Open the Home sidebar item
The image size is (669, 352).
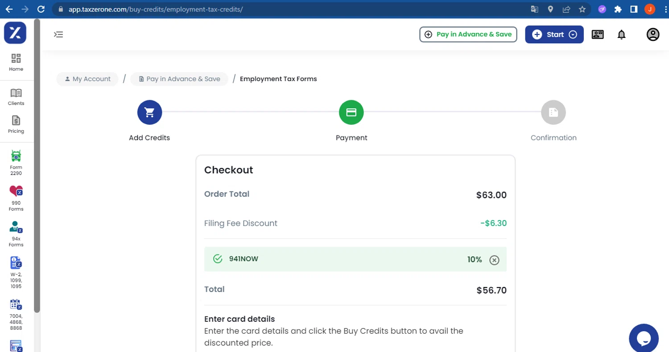(x=16, y=62)
